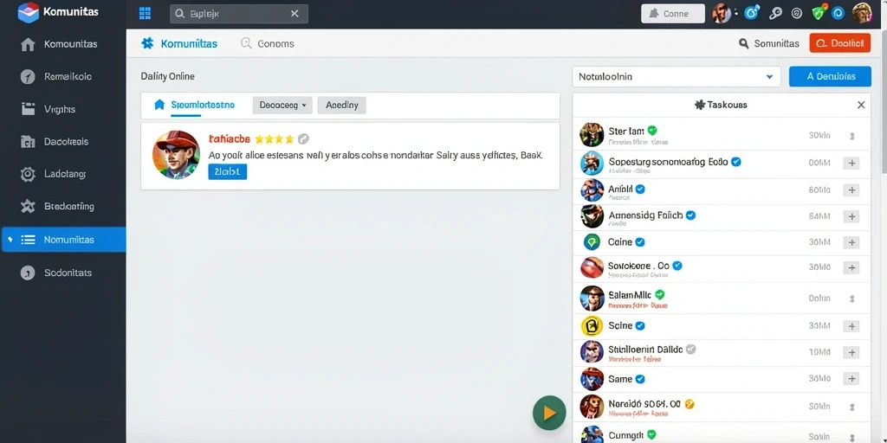Click plus button on Stiniloenin Dallde row
887x443 pixels.
[x=851, y=352]
